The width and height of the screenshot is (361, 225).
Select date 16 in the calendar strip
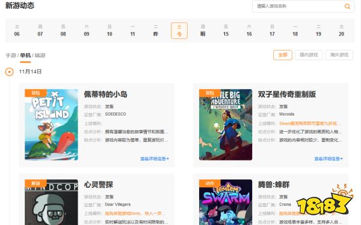(x=249, y=31)
